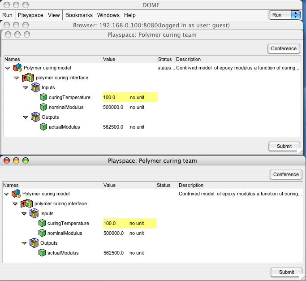Select nominalModulus value 500000.0 in lower playspace

click(113, 233)
